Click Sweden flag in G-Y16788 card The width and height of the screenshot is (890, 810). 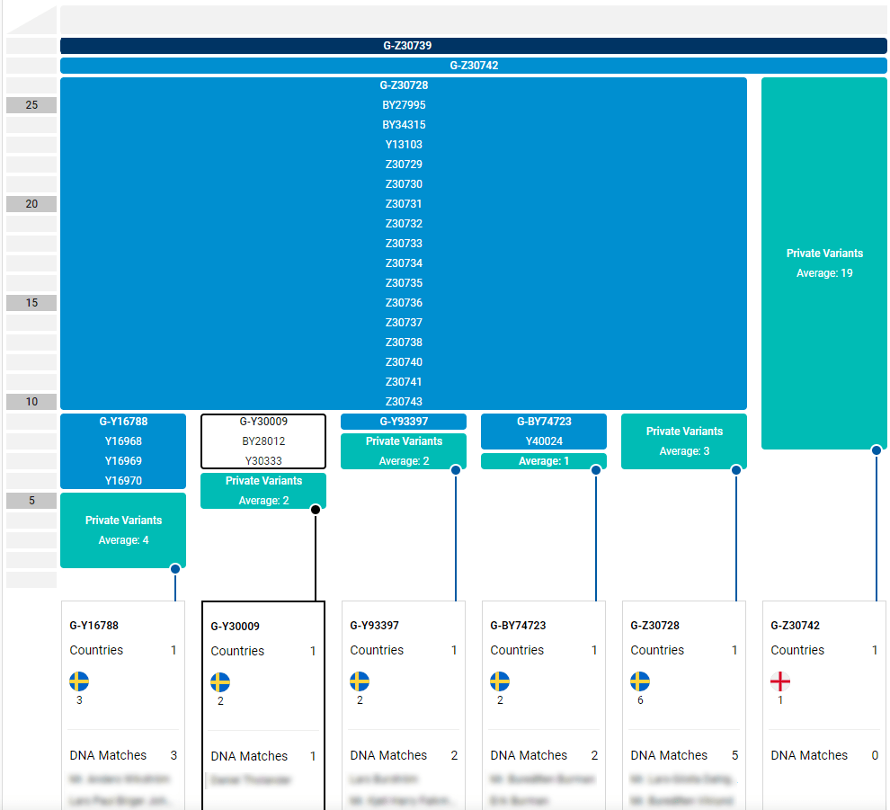click(79, 681)
